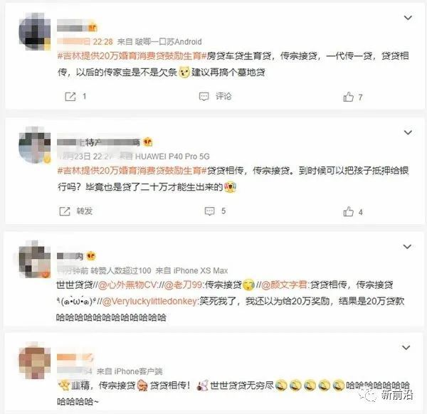Viewport: 427px width, 414px height.
Task: Like the post showing 4 likes
Action: [348, 211]
